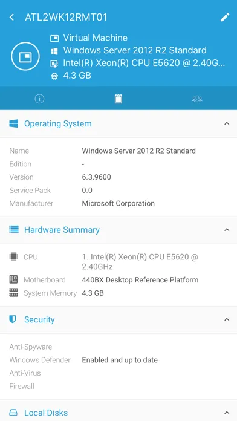Viewport: 237px width, 421px height.
Task: Tap the Windows logo in the header
Action: 54,51
